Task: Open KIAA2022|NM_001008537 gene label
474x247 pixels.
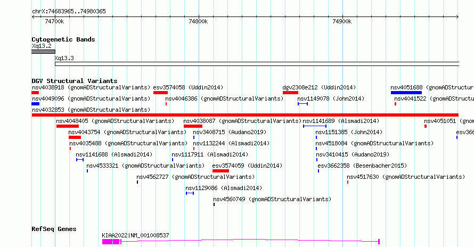Action: (x=135, y=235)
